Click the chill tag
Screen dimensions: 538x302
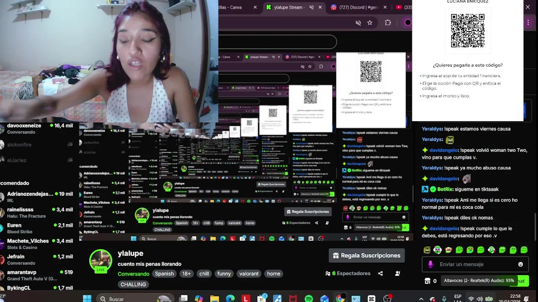pyautogui.click(x=204, y=273)
